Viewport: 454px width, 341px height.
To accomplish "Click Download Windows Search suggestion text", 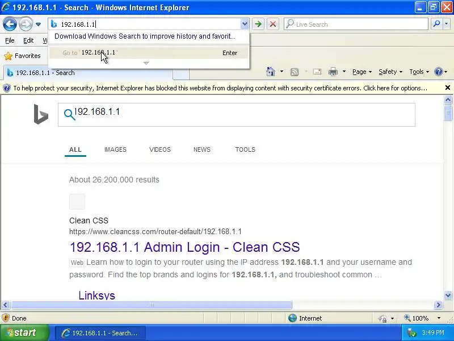I will tap(145, 36).
